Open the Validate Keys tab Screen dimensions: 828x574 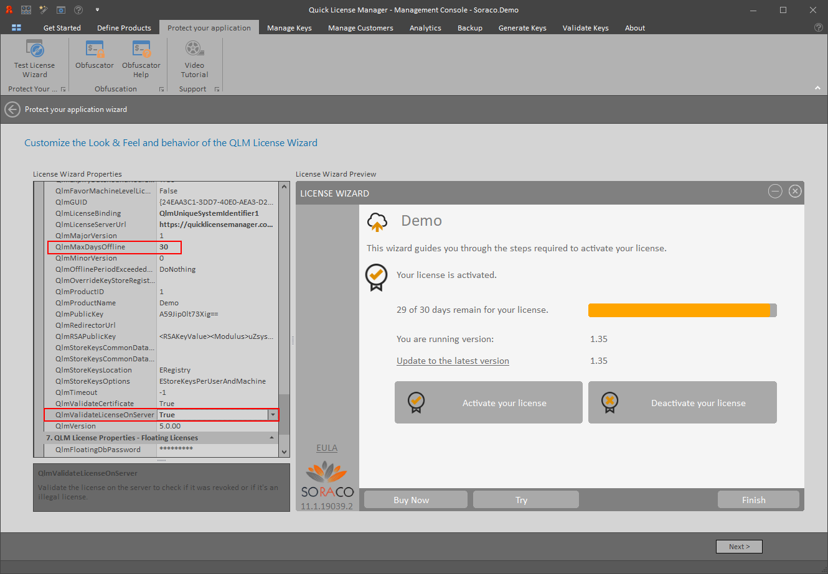tap(586, 28)
